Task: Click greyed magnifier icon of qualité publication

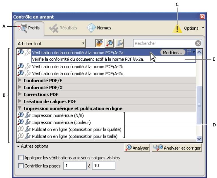Action: click(x=20, y=129)
